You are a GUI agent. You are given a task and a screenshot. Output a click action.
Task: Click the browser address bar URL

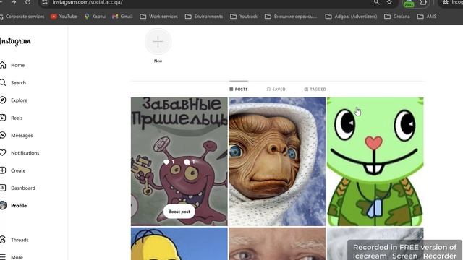(x=88, y=2)
